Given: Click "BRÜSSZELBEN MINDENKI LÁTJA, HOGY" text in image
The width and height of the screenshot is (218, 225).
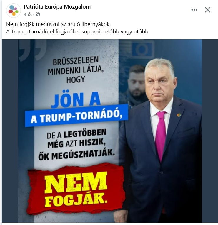Looking at the screenshot, I should (75, 70).
